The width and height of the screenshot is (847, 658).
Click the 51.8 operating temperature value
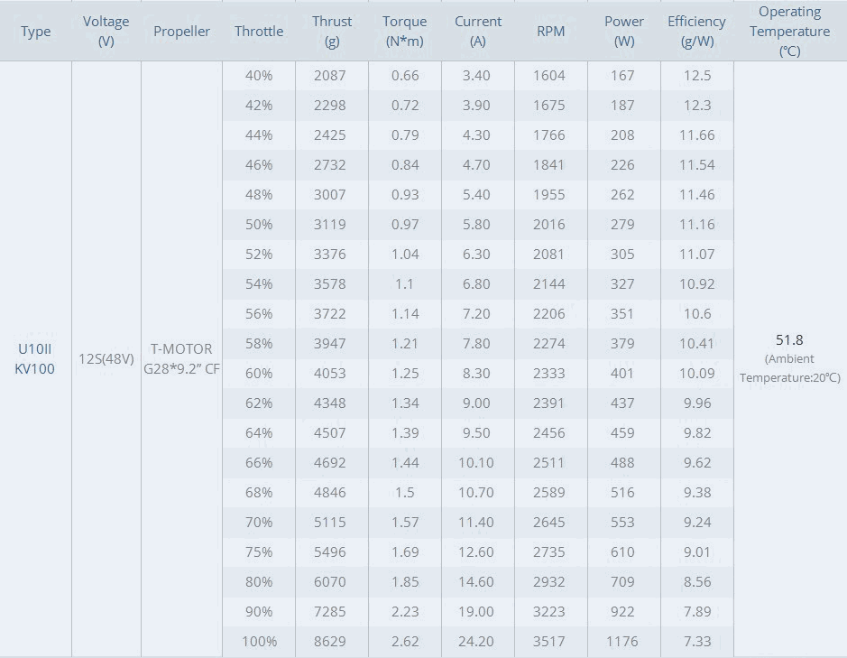[789, 340]
